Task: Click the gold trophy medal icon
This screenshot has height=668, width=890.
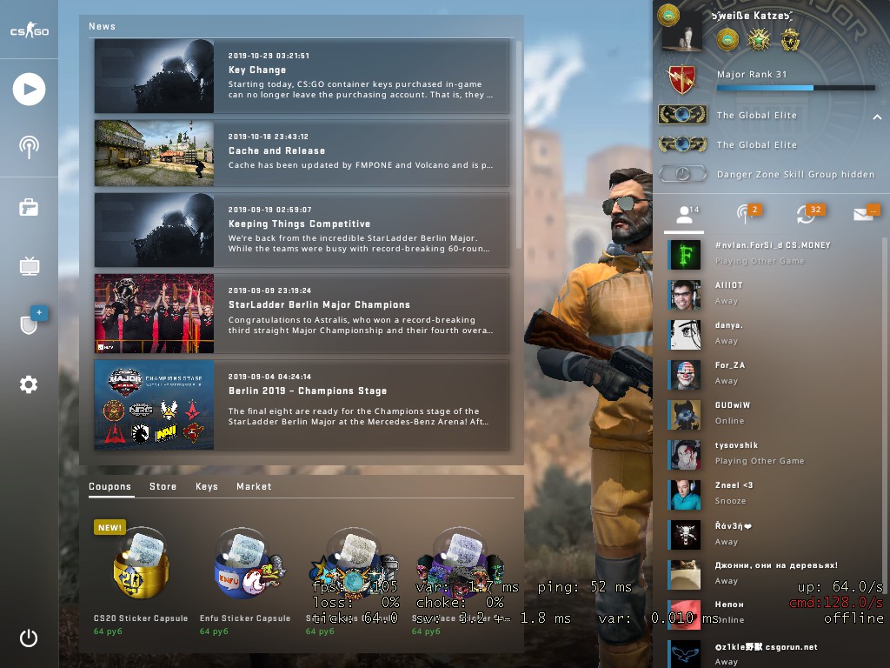Action: click(x=790, y=40)
